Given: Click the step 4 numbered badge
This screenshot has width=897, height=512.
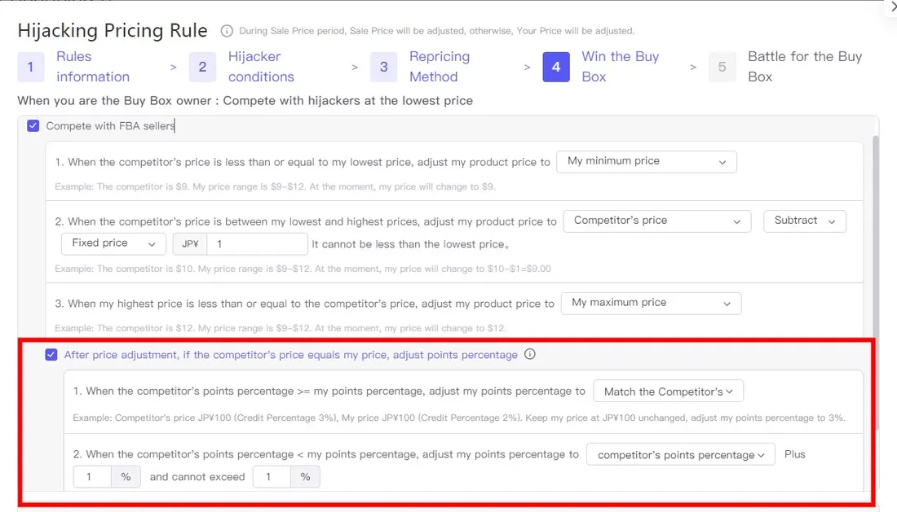Looking at the screenshot, I should coord(556,68).
